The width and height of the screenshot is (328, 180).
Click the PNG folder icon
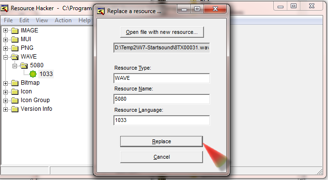point(15,48)
